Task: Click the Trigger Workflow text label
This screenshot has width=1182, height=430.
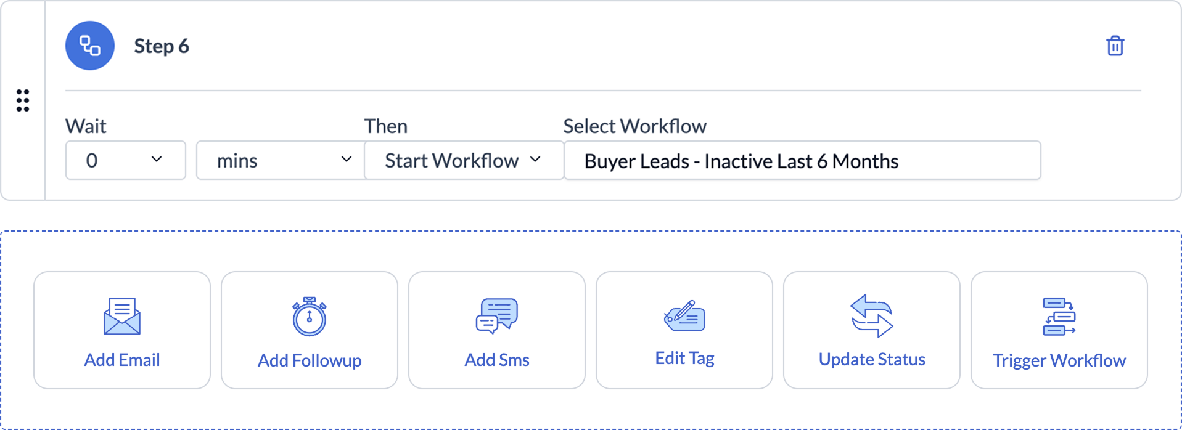Action: 1059,360
